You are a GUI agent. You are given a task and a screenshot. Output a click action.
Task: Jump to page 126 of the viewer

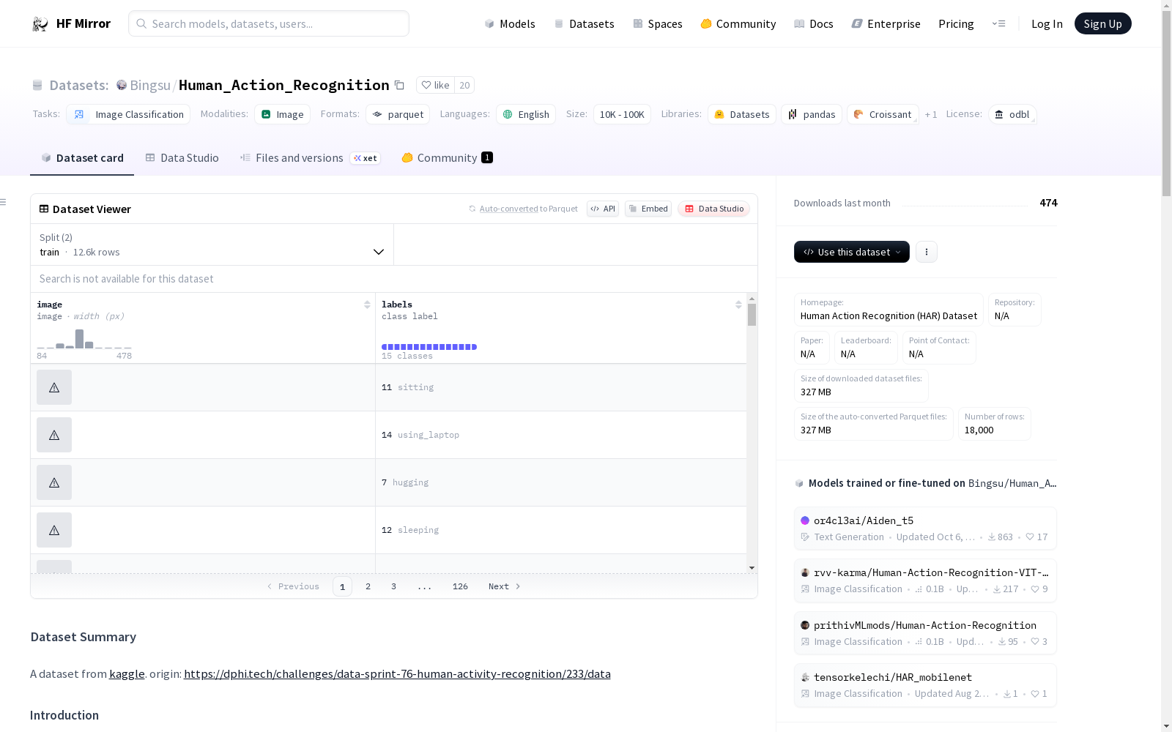460,586
